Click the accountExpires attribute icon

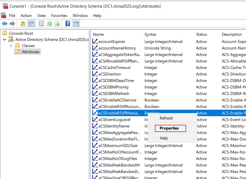[95, 41]
